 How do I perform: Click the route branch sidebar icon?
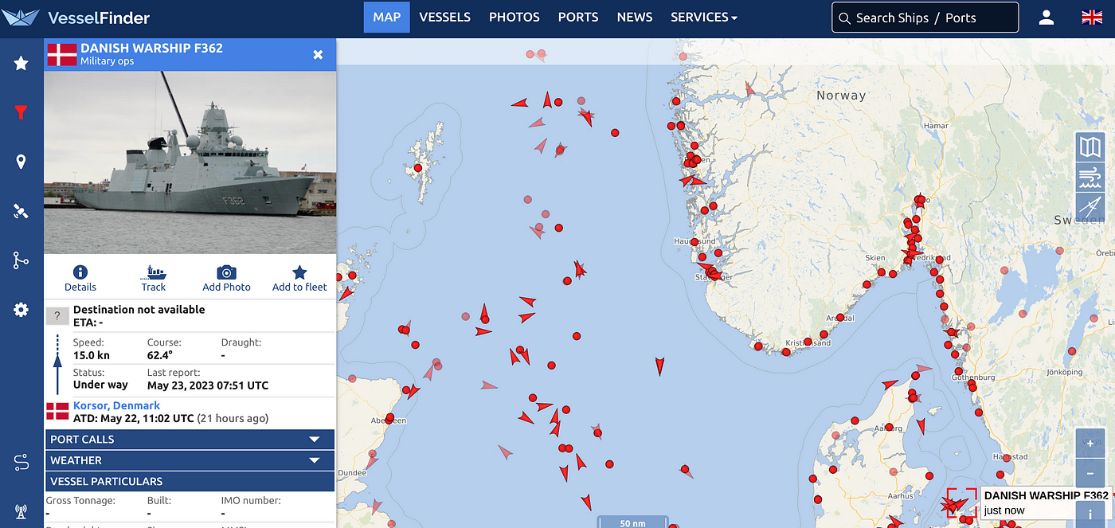tap(22, 260)
